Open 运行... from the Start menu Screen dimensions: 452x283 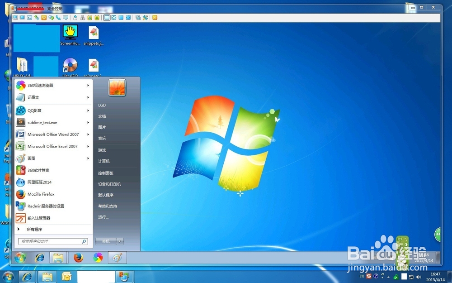pos(103,217)
